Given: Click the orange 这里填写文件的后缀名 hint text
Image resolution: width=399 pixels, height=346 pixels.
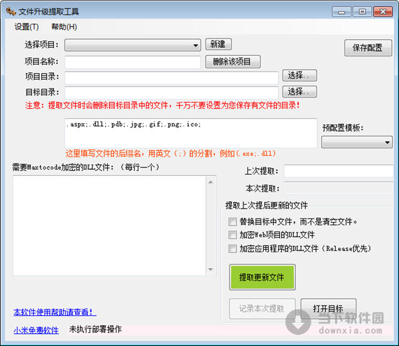Looking at the screenshot, I should 170,153.
